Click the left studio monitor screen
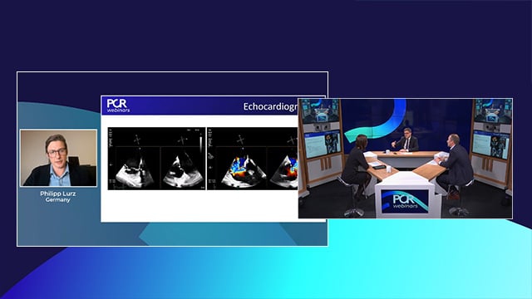The width and height of the screenshot is (532, 299). click(323, 145)
